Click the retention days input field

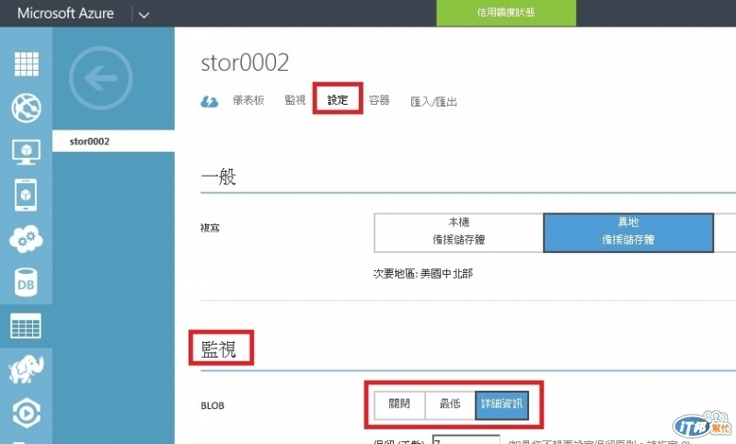466,439
